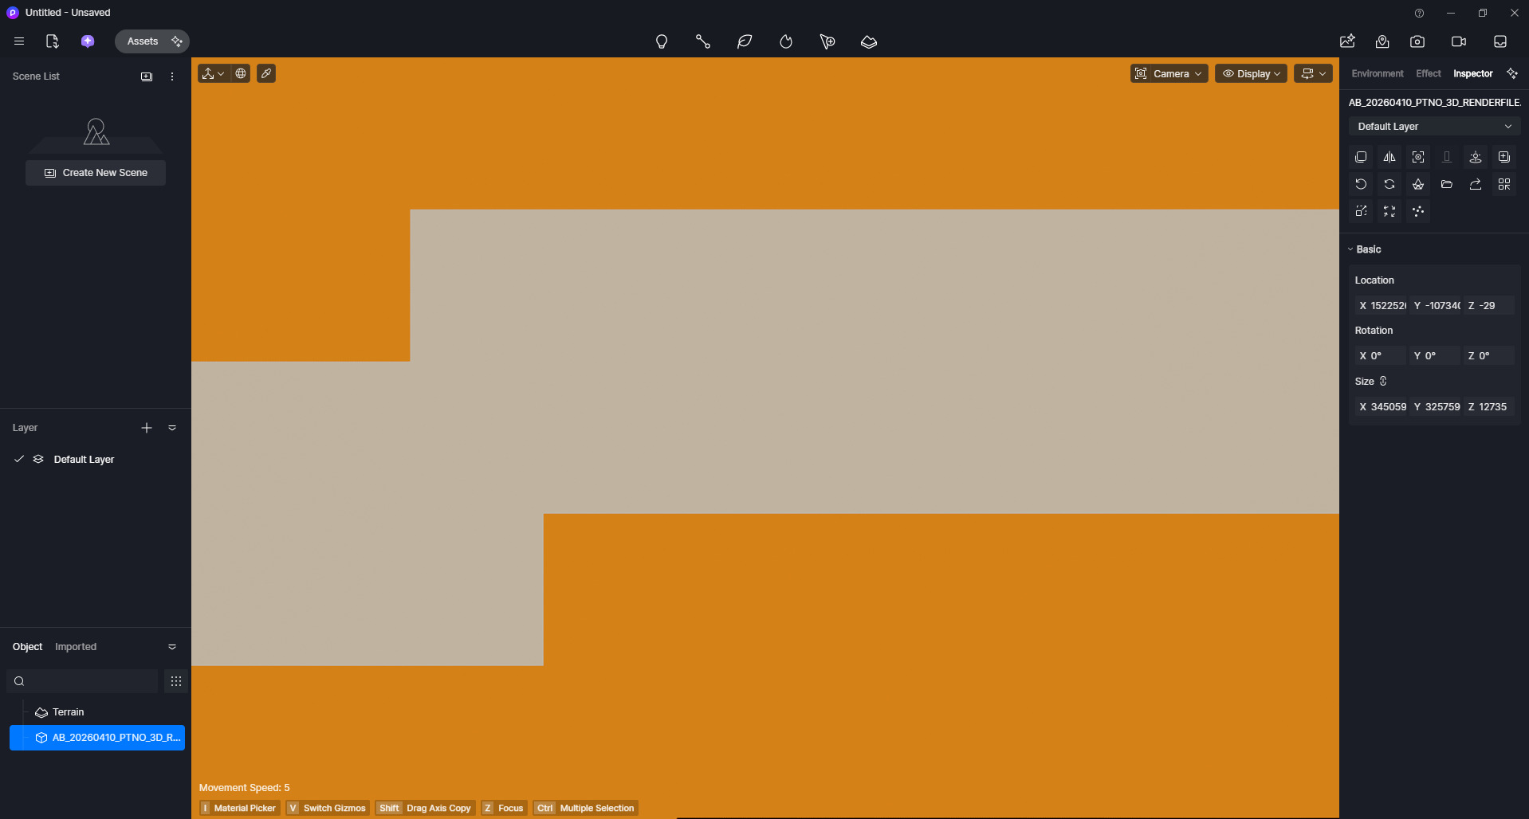This screenshot has height=819, width=1529.
Task: Click the flame particle effects icon
Action: pos(786,41)
